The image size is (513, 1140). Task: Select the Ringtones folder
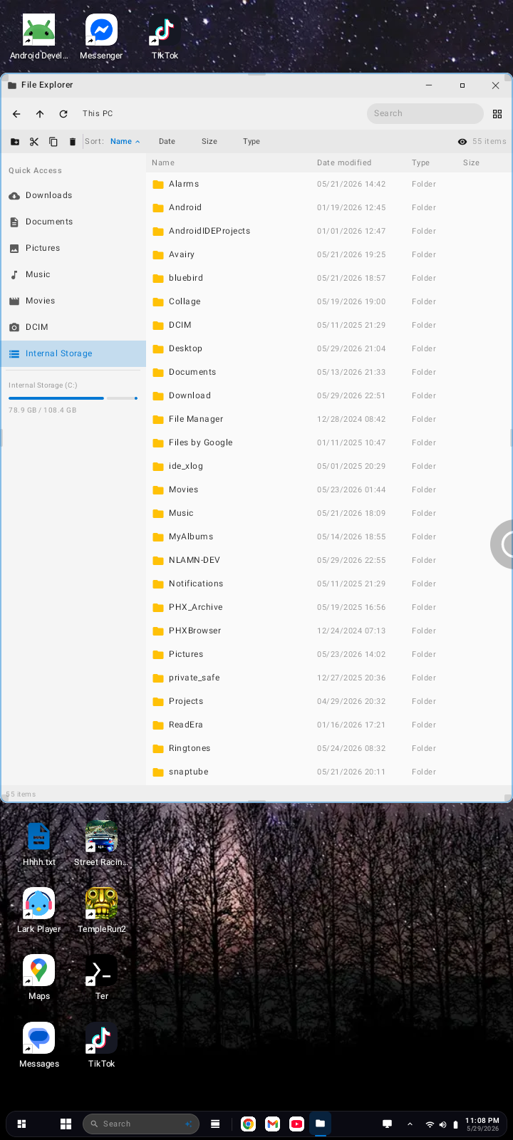click(329, 748)
